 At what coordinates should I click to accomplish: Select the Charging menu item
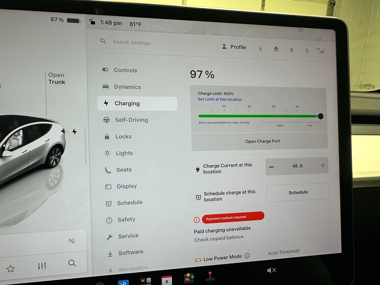pos(137,103)
